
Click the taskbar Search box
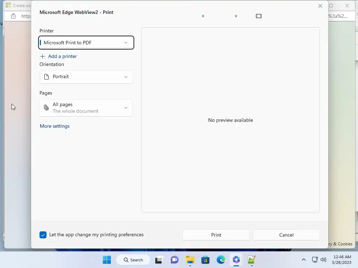pos(133,260)
